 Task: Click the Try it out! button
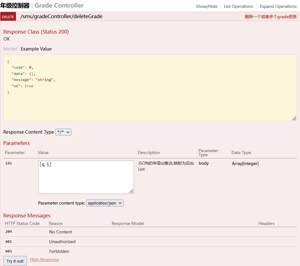point(15,261)
